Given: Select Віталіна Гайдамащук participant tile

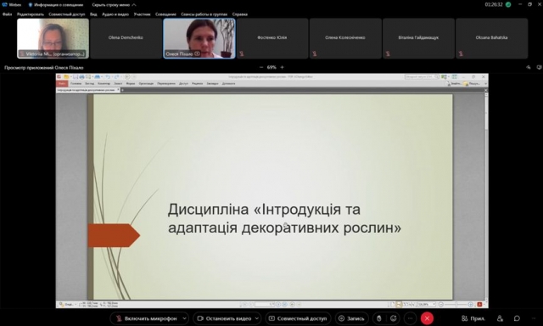Looking at the screenshot, I should [418, 38].
